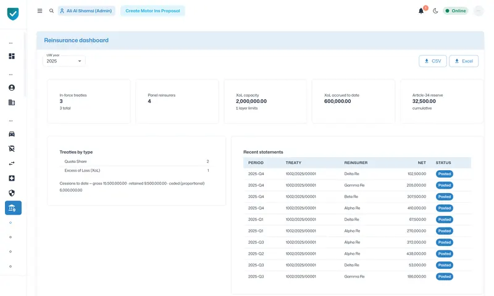The height and width of the screenshot is (296, 494).
Task: Click the XoL accrued 600,000.00 value
Action: [x=337, y=101]
